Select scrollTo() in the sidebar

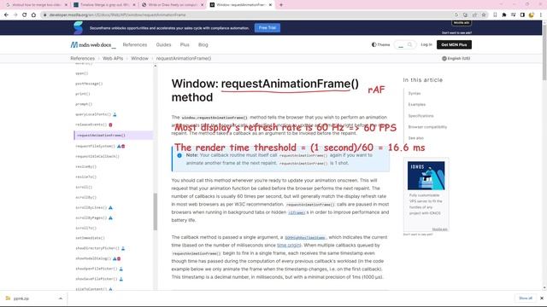pos(85,228)
